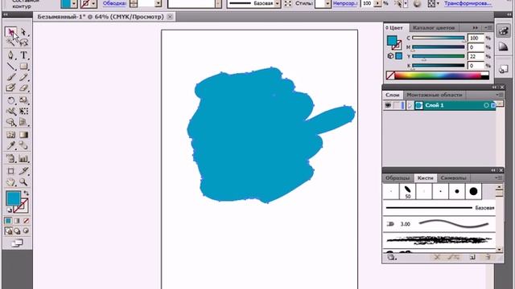This screenshot has height=289, width=515.
Task: Select the Eraser tool
Action: tap(23, 88)
